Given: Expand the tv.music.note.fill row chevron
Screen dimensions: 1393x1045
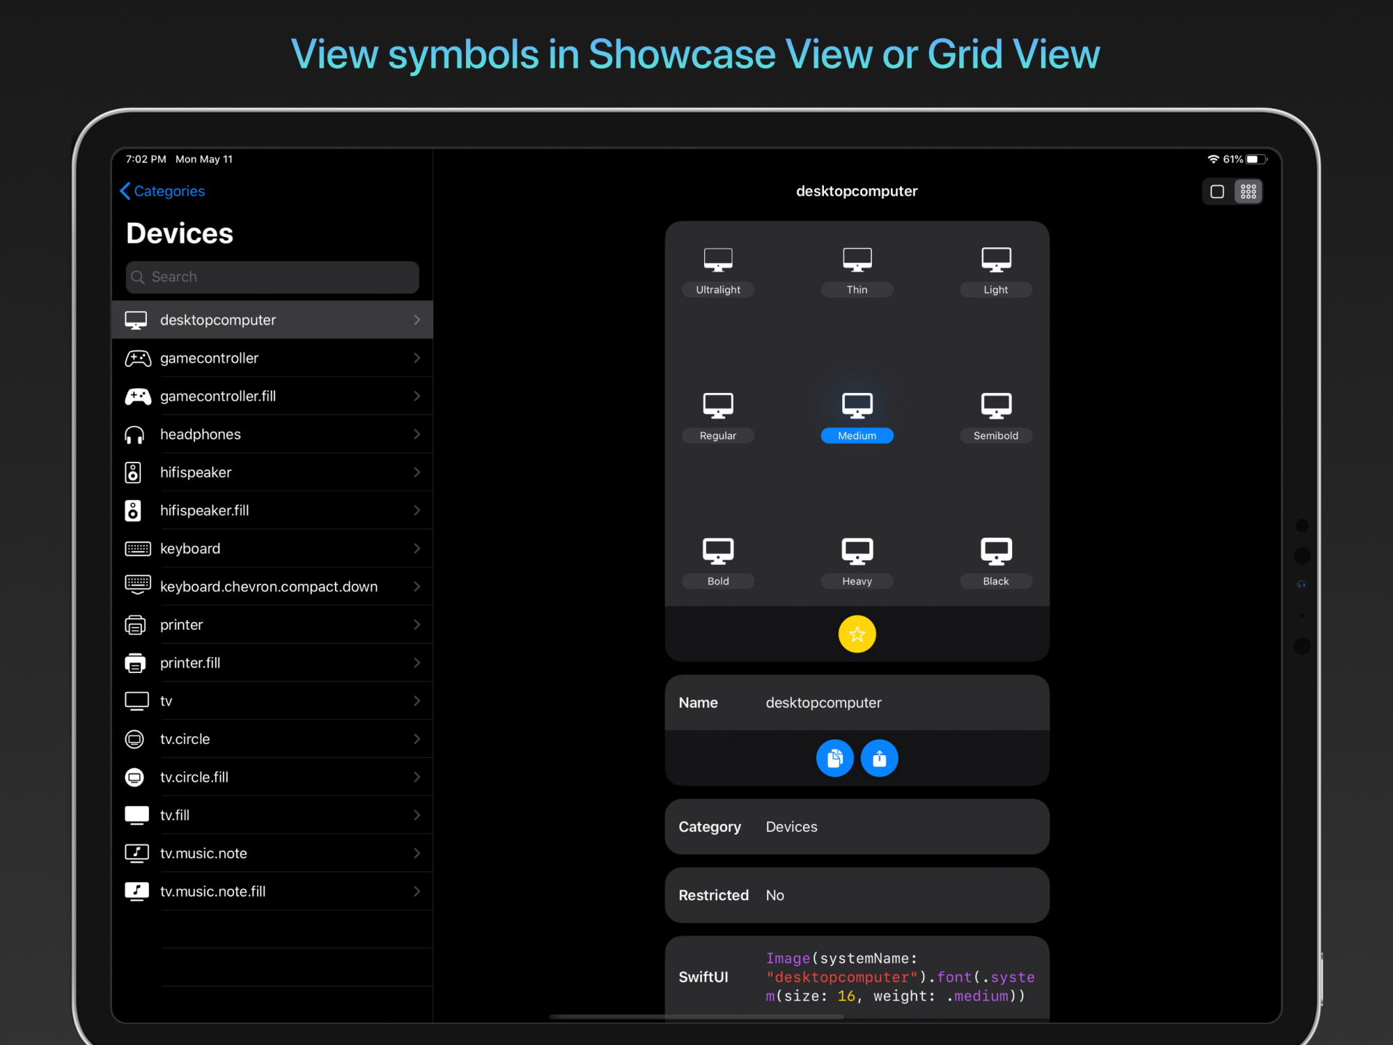Looking at the screenshot, I should click(417, 892).
